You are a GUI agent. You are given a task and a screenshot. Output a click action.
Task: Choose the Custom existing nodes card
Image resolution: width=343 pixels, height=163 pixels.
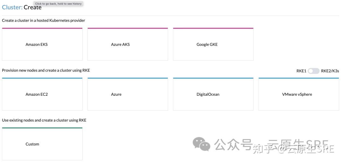pyautogui.click(x=42, y=144)
